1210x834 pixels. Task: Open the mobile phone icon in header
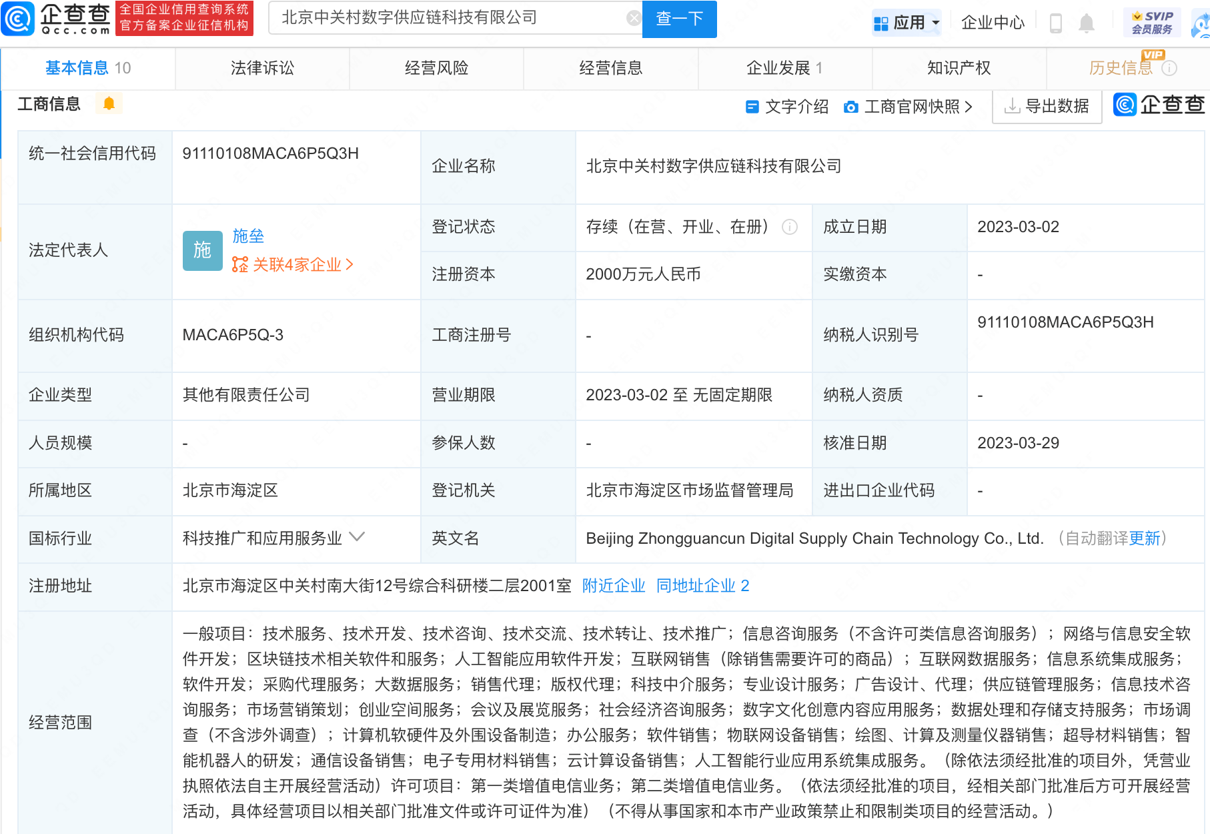(1055, 23)
